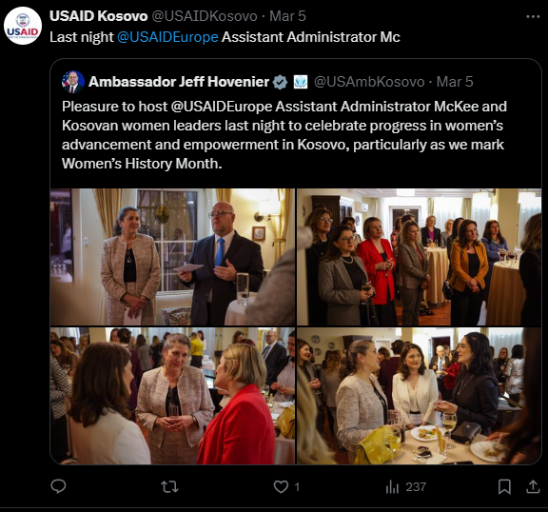Open Ambassador Jeff Hovenier name link
This screenshot has width=548, height=512.
coord(179,82)
